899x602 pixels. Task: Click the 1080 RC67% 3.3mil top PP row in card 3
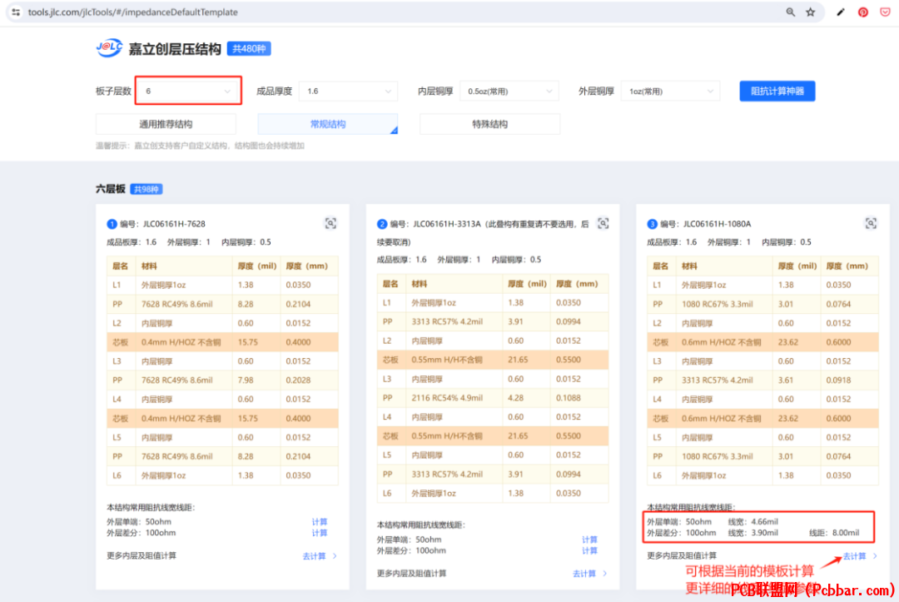coord(762,304)
